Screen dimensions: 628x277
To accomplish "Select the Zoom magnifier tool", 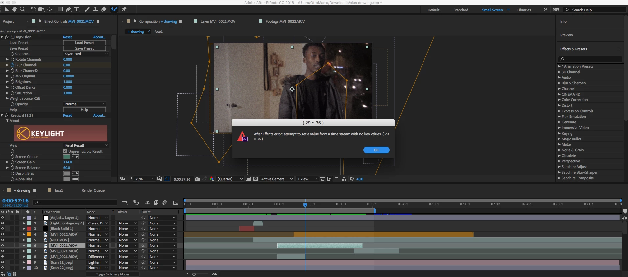I will tap(22, 10).
